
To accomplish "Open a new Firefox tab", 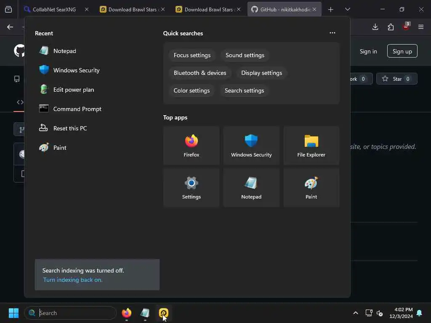I will click(x=331, y=10).
